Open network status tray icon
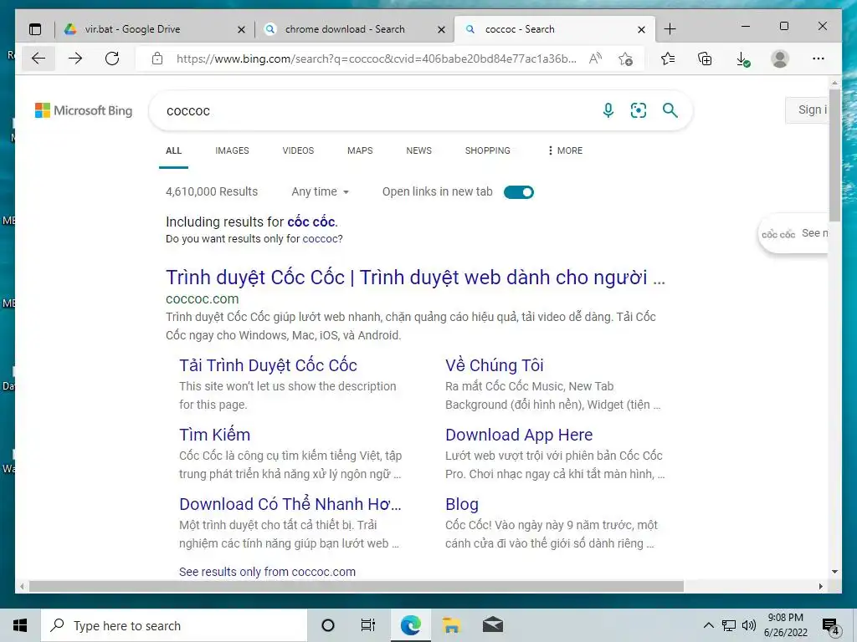 click(x=729, y=625)
